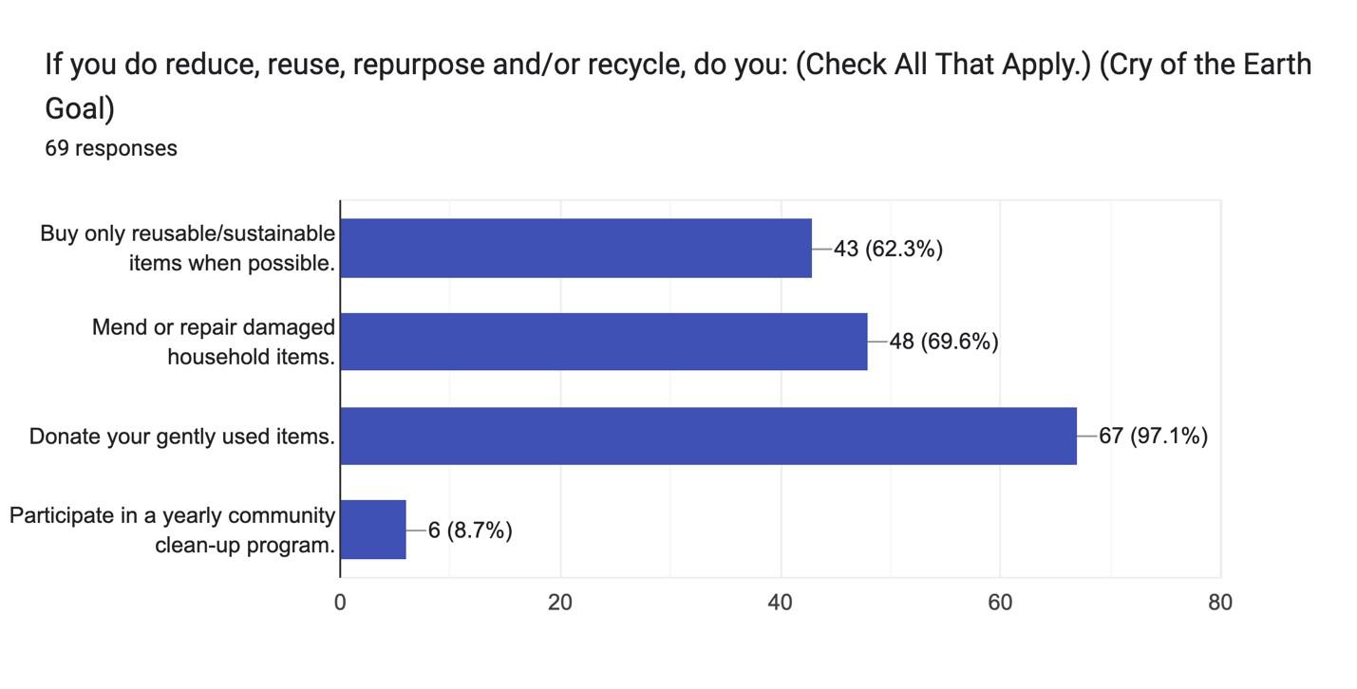Click the 'Buy only reusable/sustainable items' axis label
The image size is (1357, 689).
pos(188,248)
